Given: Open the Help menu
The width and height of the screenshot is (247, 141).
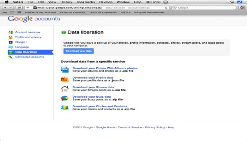Looking at the screenshot, I should coord(138,2).
